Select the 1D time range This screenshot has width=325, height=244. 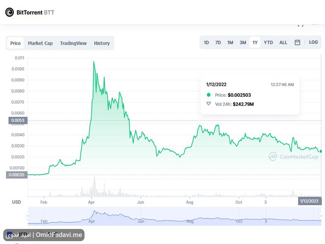(x=206, y=43)
